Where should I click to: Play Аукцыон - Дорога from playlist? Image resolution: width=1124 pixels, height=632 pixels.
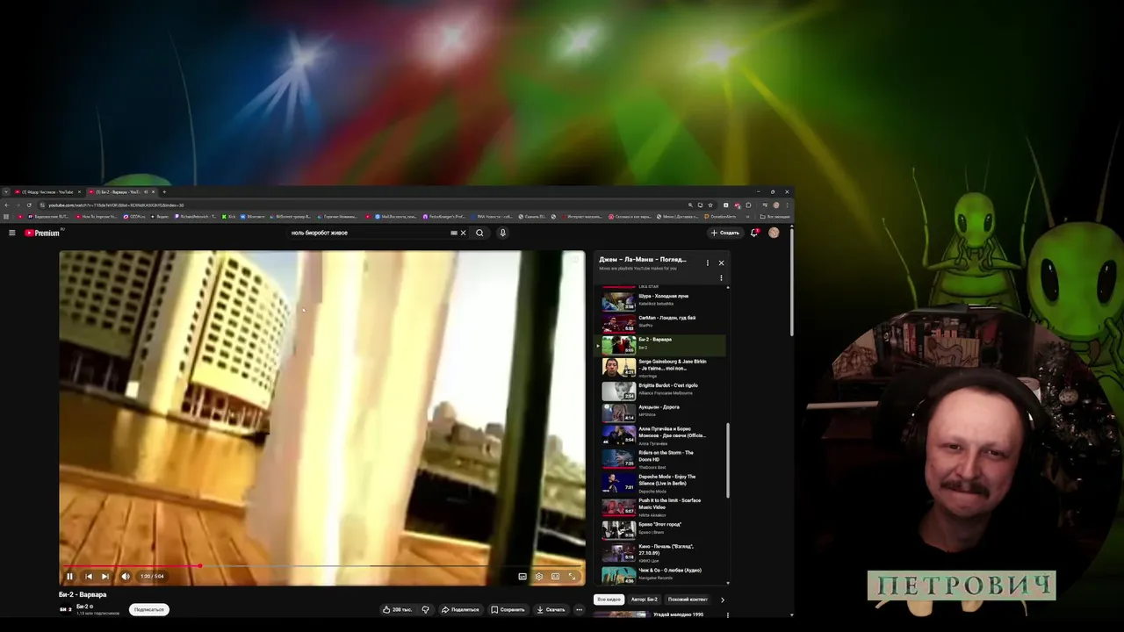pyautogui.click(x=663, y=412)
